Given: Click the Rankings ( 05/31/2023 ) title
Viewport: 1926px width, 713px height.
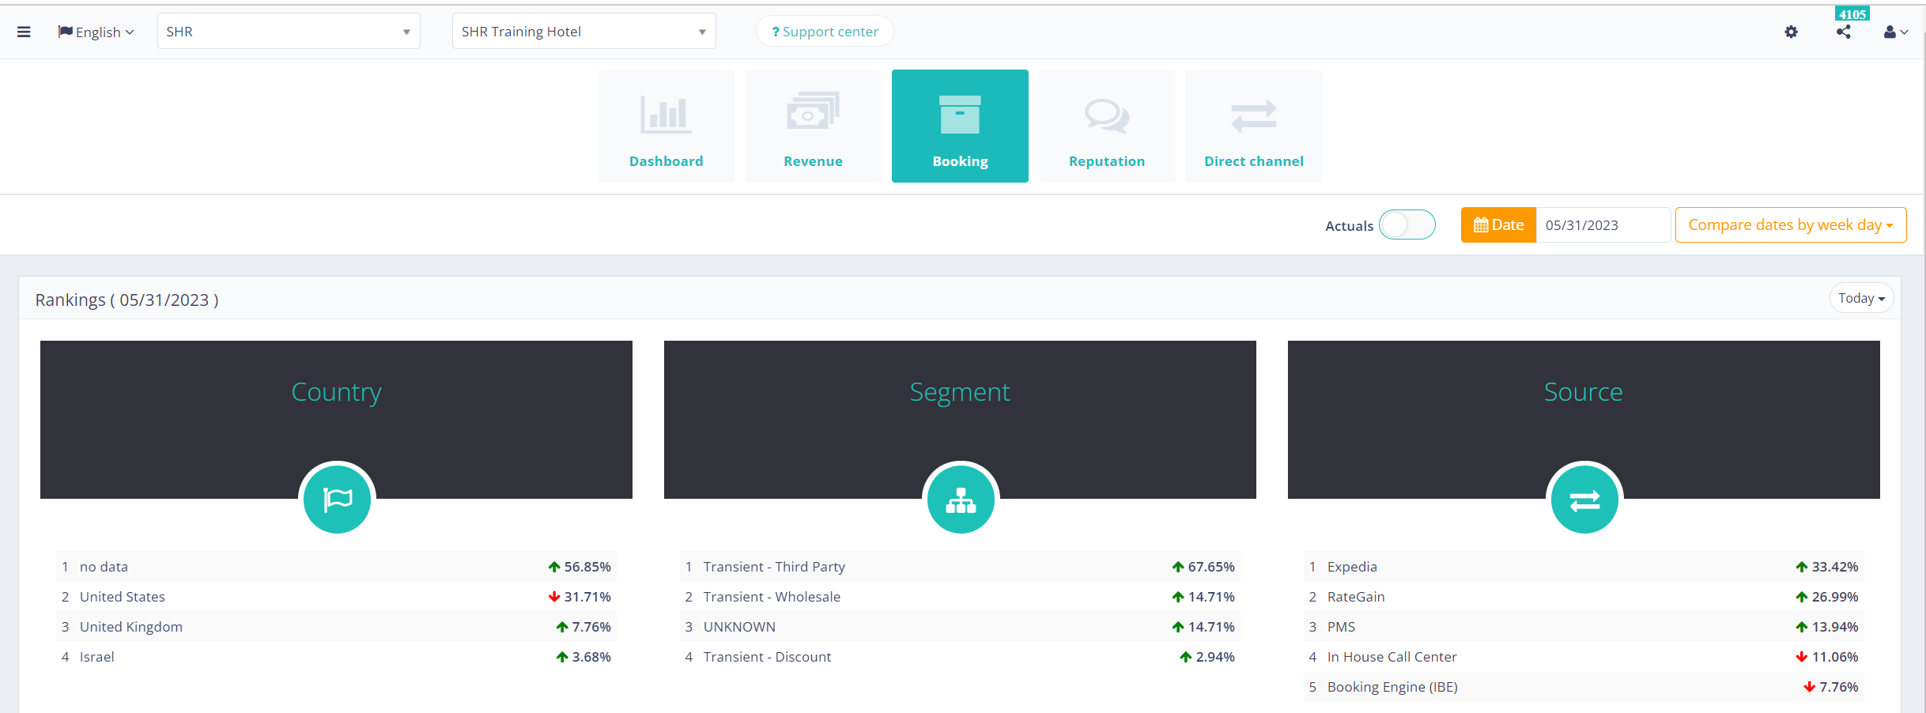Looking at the screenshot, I should 127,300.
